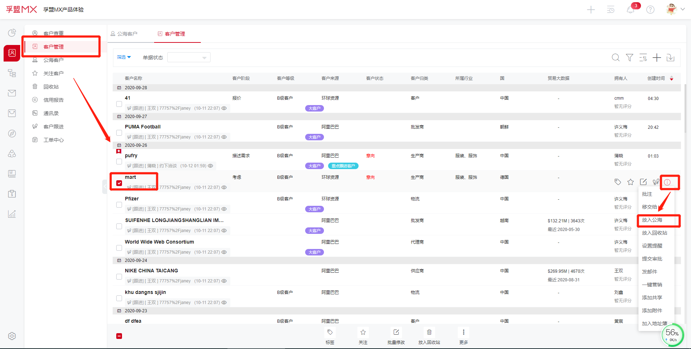Click the 56% circular progress indicator
This screenshot has width=691, height=349.
pos(672,335)
